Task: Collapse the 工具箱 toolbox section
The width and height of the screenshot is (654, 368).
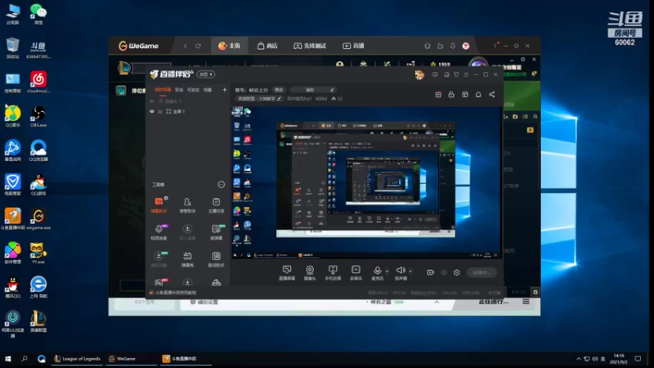Action: [221, 185]
